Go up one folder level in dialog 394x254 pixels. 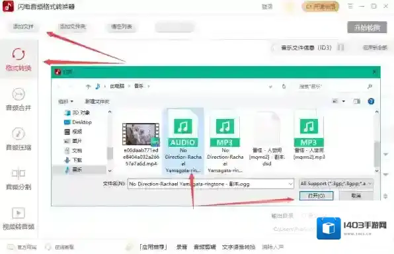click(88, 87)
